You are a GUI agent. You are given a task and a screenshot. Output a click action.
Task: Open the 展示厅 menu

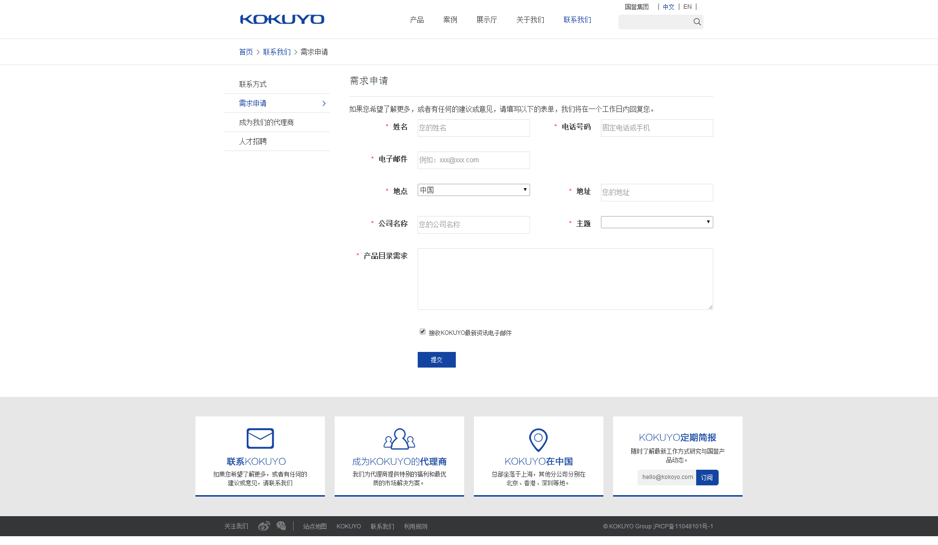[x=487, y=20]
